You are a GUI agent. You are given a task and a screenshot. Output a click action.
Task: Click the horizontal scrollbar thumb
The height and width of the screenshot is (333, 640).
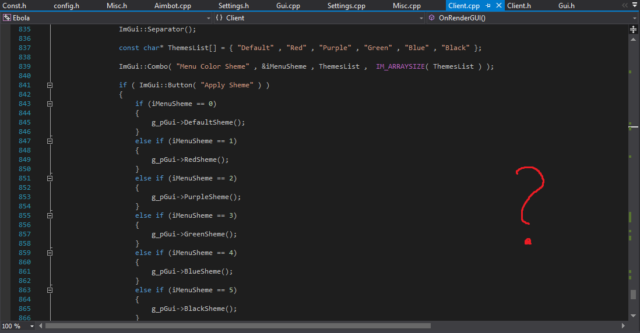(238, 326)
